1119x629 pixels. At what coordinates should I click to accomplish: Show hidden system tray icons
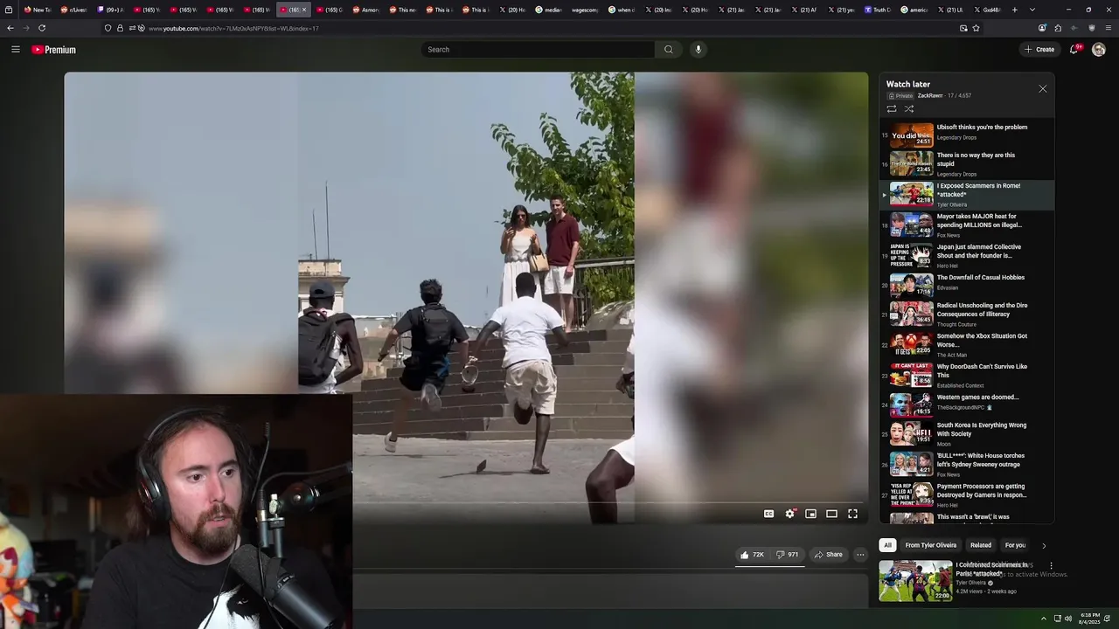click(x=1043, y=619)
